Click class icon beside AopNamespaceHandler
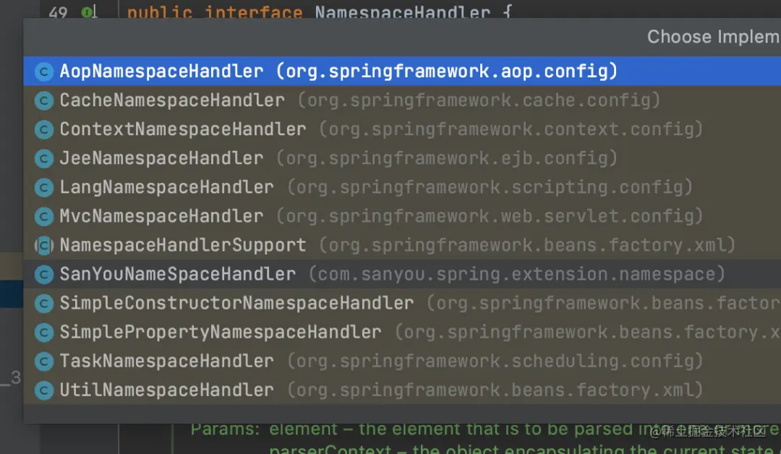 click(x=44, y=72)
